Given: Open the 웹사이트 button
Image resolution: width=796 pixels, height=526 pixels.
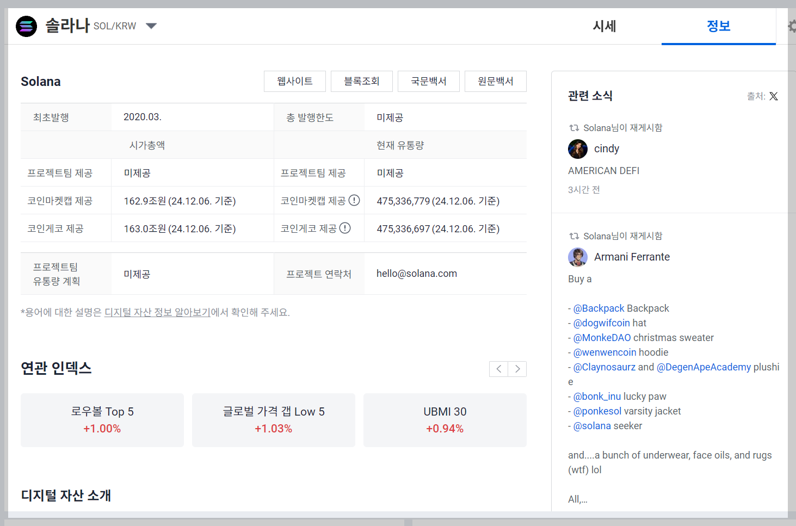Looking at the screenshot, I should 295,81.
